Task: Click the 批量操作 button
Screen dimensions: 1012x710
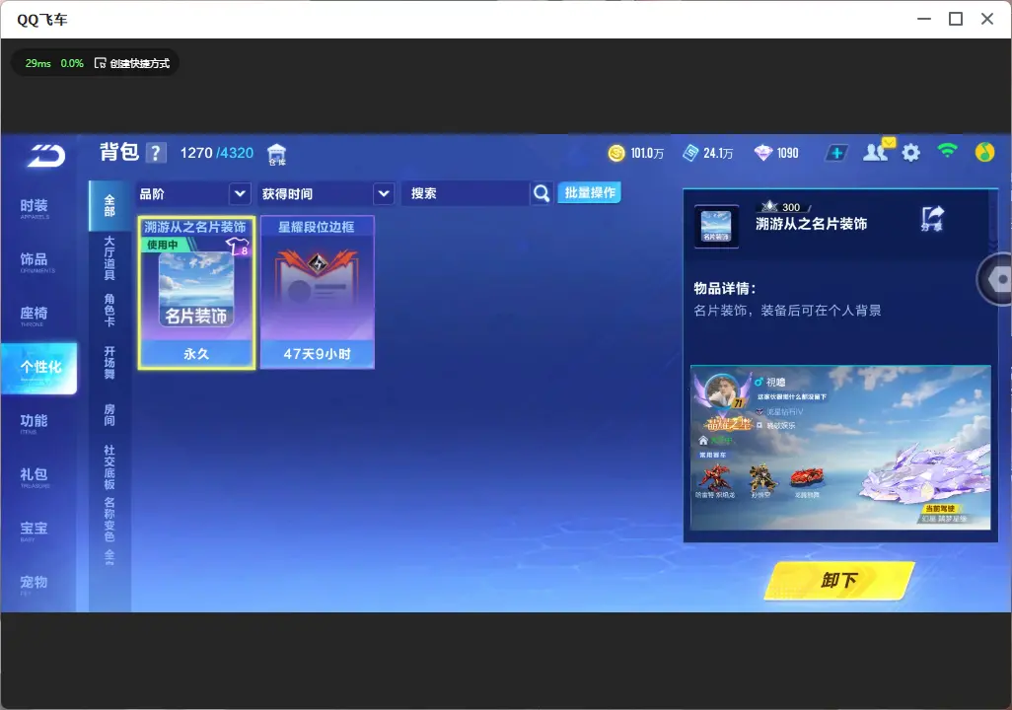Action: pyautogui.click(x=589, y=193)
